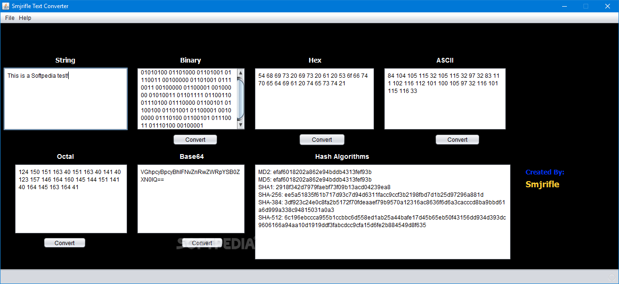The image size is (619, 284).
Task: Click the 'Created By:' label
Action: coord(545,172)
